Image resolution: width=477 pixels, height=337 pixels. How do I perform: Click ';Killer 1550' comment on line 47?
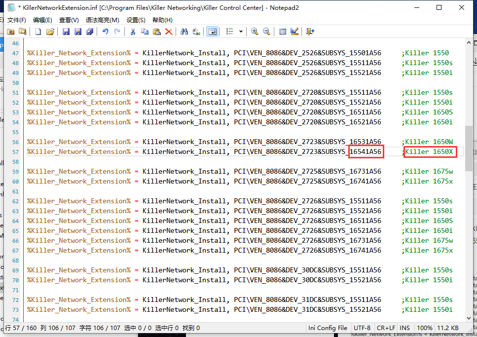point(425,53)
